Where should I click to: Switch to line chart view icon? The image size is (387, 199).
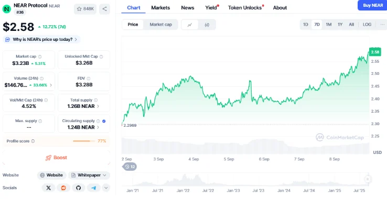pyautogui.click(x=190, y=25)
